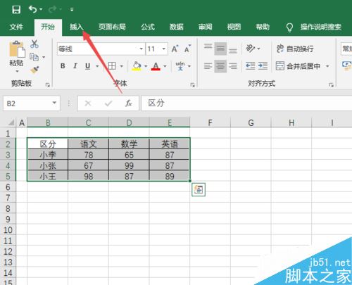Image resolution: width=352 pixels, height=285 pixels.
Task: Click the Increase Indent icon
Action: click(263, 66)
